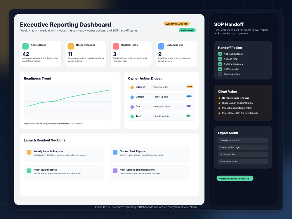This screenshot has width=292, height=219.
Task: Click the blue Upcoming Due card icon
Action: [x=161, y=46]
